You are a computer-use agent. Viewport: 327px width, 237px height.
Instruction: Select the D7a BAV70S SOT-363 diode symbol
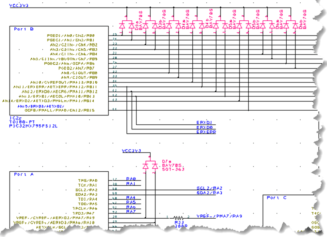click(150, 165)
